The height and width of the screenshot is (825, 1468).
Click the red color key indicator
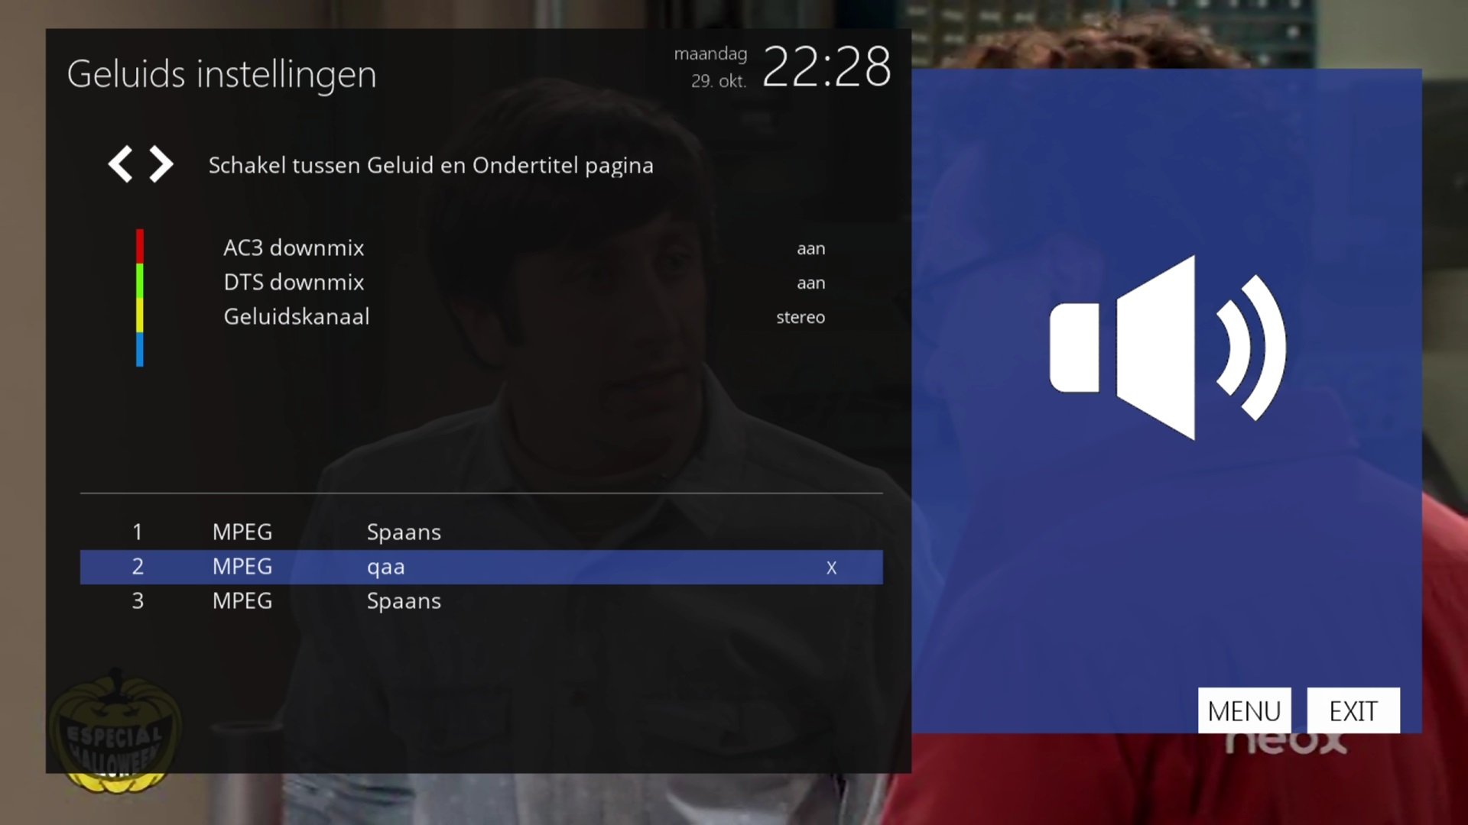(140, 246)
